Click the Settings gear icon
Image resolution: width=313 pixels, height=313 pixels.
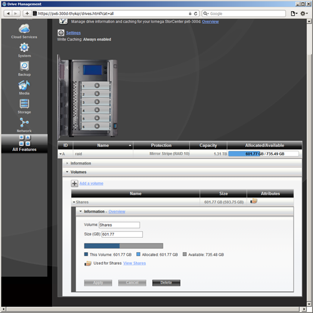point(61,33)
